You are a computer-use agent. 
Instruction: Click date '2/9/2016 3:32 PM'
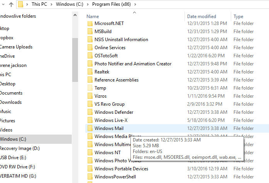click(205, 104)
